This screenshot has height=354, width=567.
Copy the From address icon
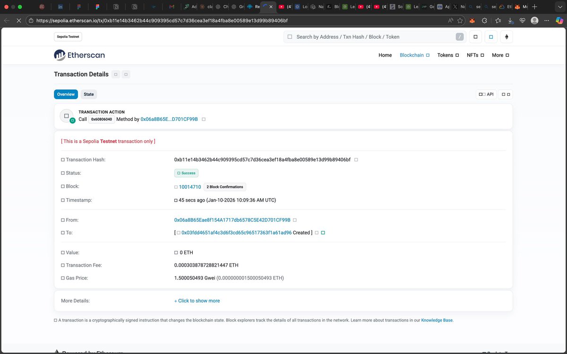[x=295, y=220]
